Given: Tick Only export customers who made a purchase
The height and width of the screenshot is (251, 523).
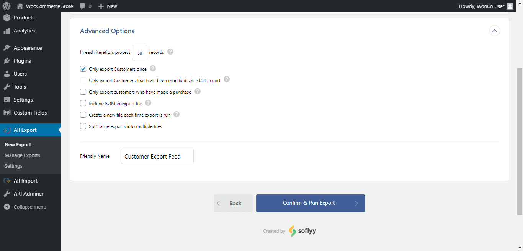Looking at the screenshot, I should [x=83, y=92].
